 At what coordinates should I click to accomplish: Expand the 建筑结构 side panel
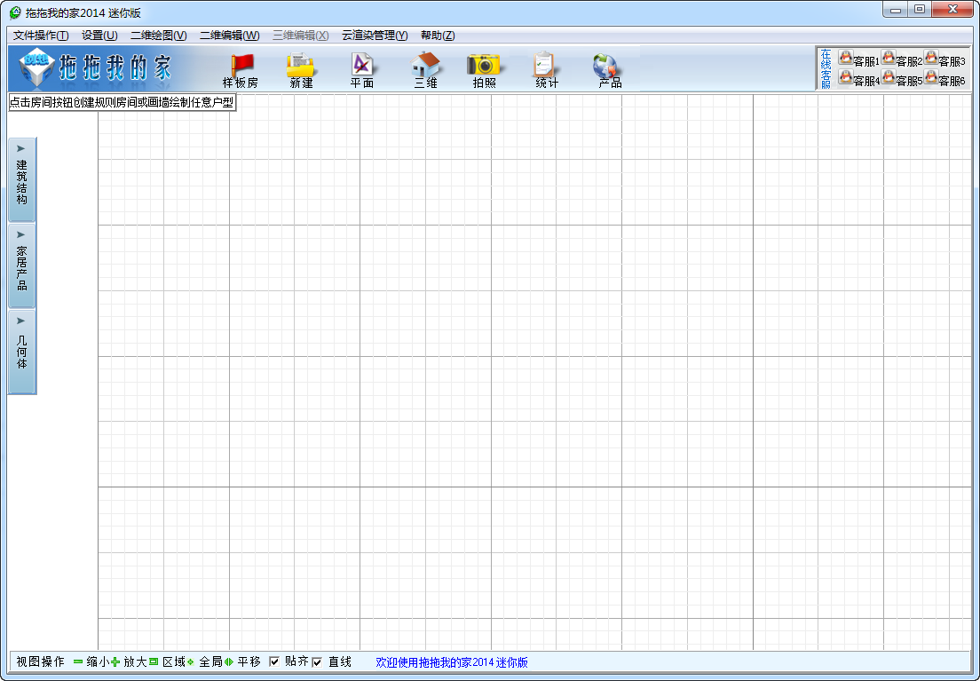tap(22, 179)
